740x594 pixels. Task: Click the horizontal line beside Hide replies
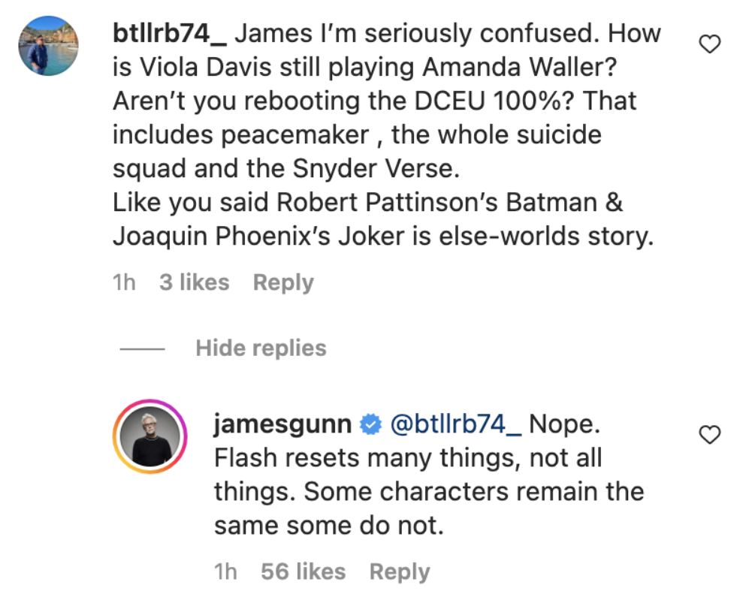tap(142, 349)
